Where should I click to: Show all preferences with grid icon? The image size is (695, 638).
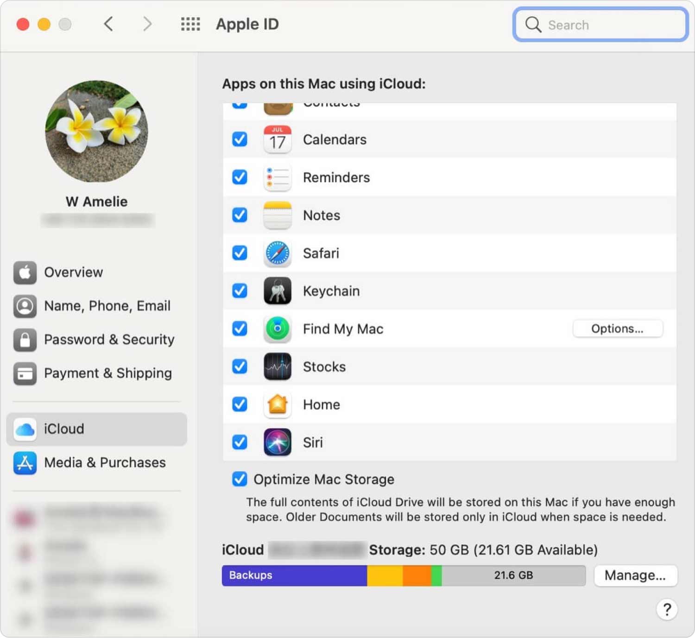(190, 24)
